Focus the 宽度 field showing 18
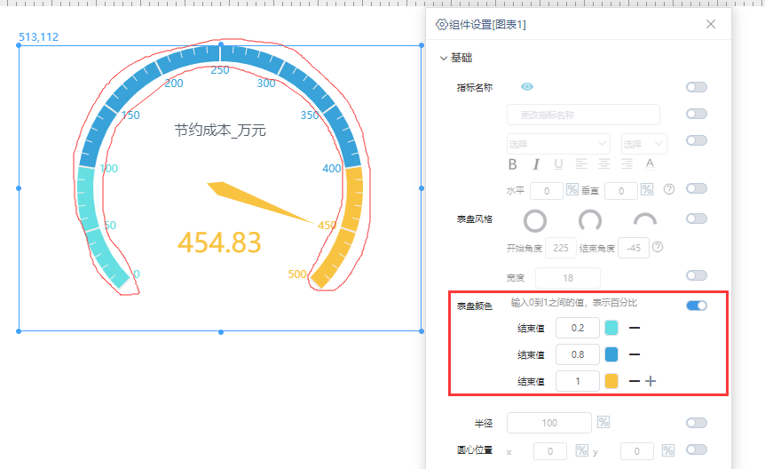Viewport: 765px width, 469px height. pyautogui.click(x=568, y=278)
